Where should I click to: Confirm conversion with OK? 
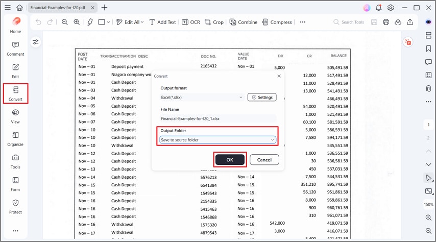[230, 160]
